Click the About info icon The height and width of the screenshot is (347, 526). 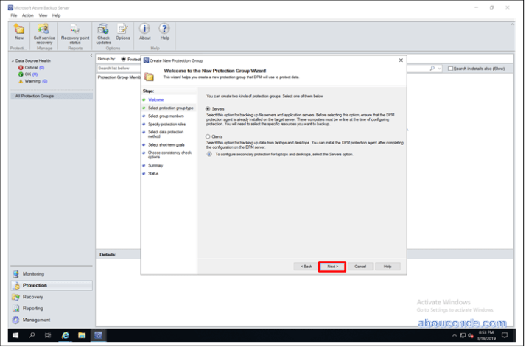(145, 30)
